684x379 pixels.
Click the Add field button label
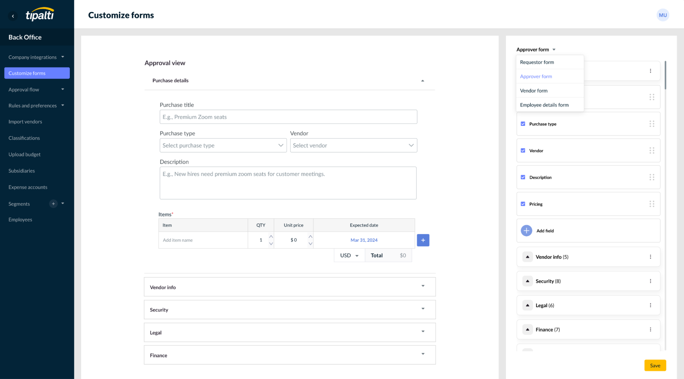pos(545,231)
